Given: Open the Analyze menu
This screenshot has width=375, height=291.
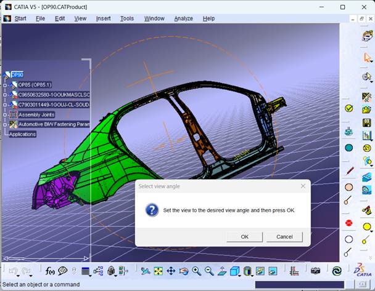Looking at the screenshot, I should [183, 18].
